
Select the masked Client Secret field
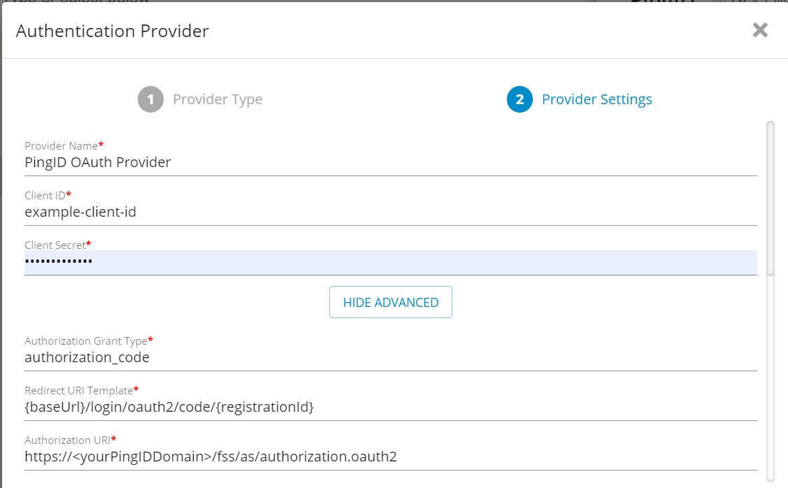point(390,262)
